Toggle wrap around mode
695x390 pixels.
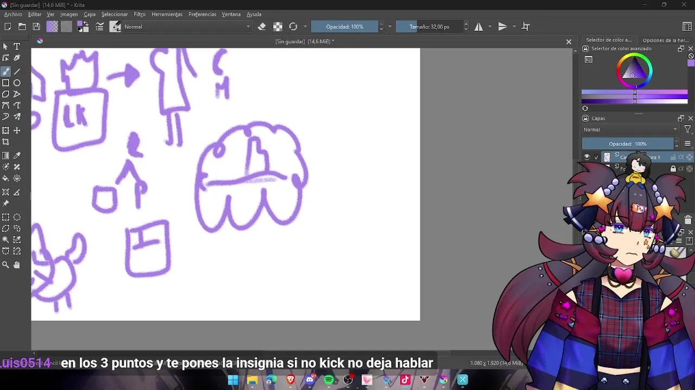526,27
